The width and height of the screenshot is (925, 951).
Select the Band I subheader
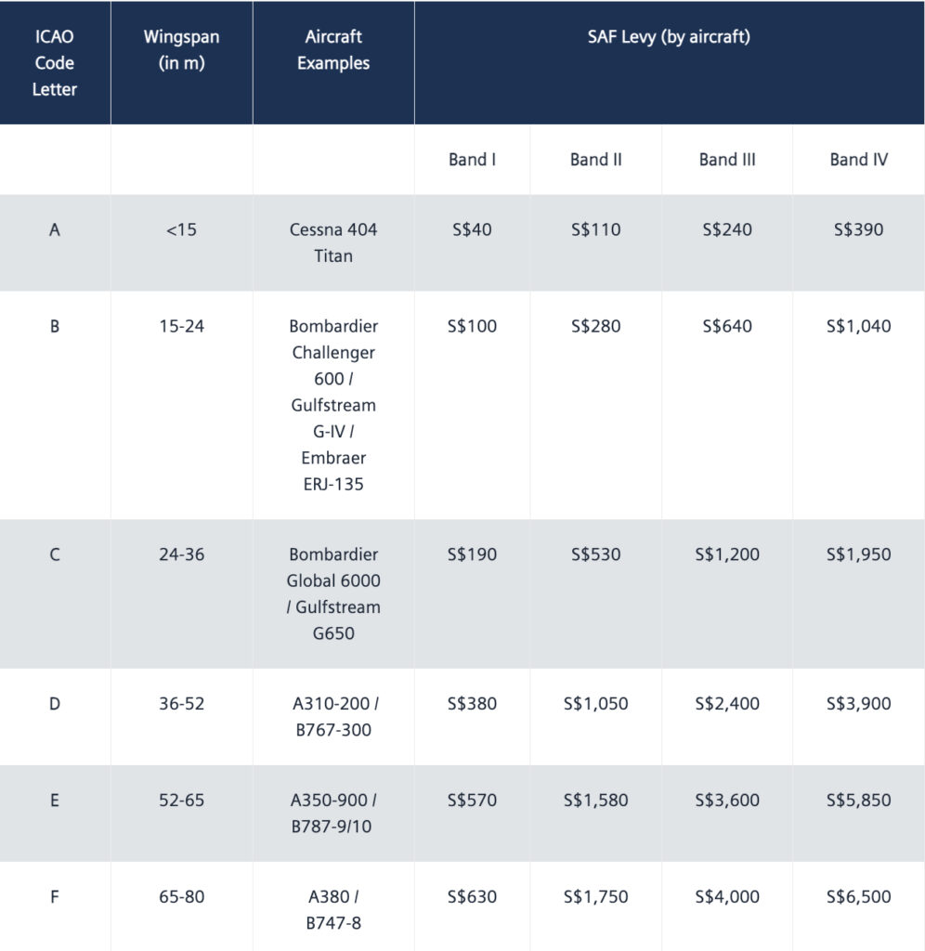472,160
